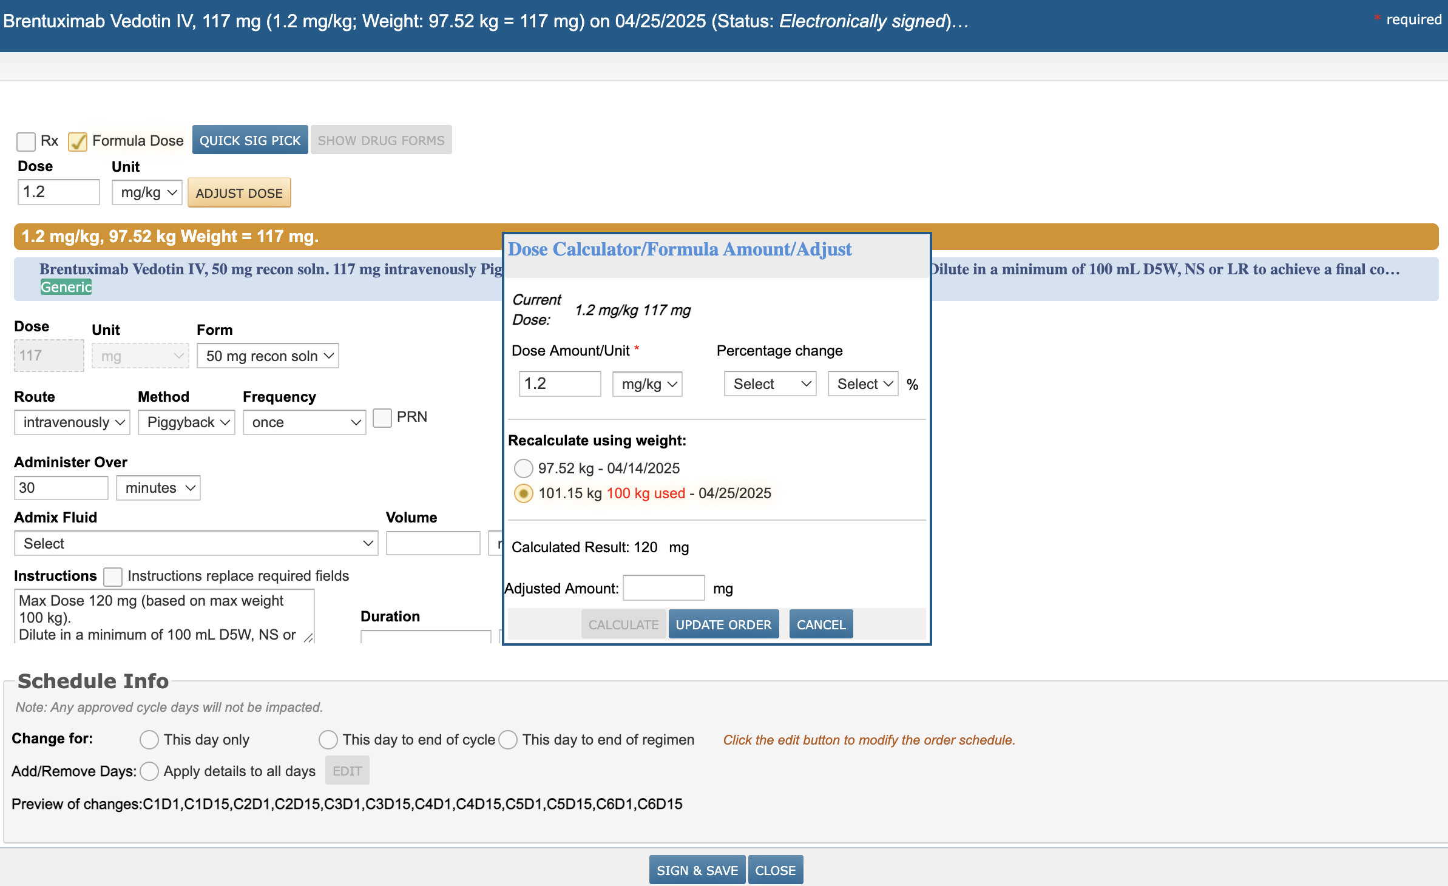Open the Frequency once dropdown

point(304,422)
